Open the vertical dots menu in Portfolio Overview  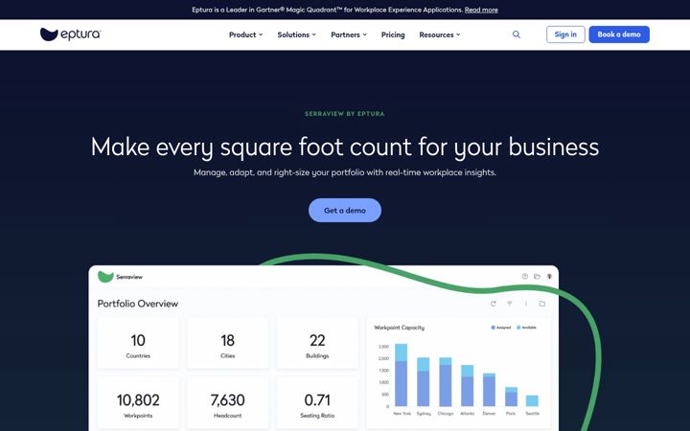click(526, 304)
